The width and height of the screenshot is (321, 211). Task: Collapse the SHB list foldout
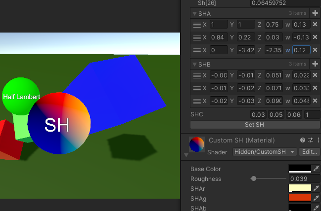pos(194,65)
